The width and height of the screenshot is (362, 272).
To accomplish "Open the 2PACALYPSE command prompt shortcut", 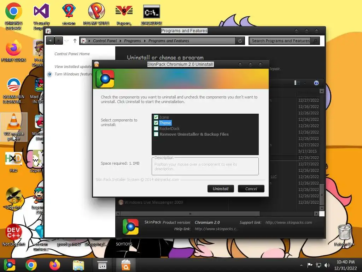I will 151,14.
